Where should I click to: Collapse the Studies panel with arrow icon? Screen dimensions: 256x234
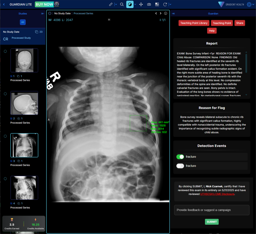coord(43,14)
